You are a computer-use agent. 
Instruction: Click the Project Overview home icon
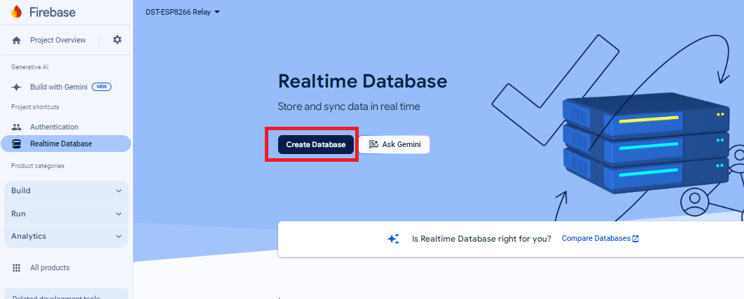click(x=17, y=41)
